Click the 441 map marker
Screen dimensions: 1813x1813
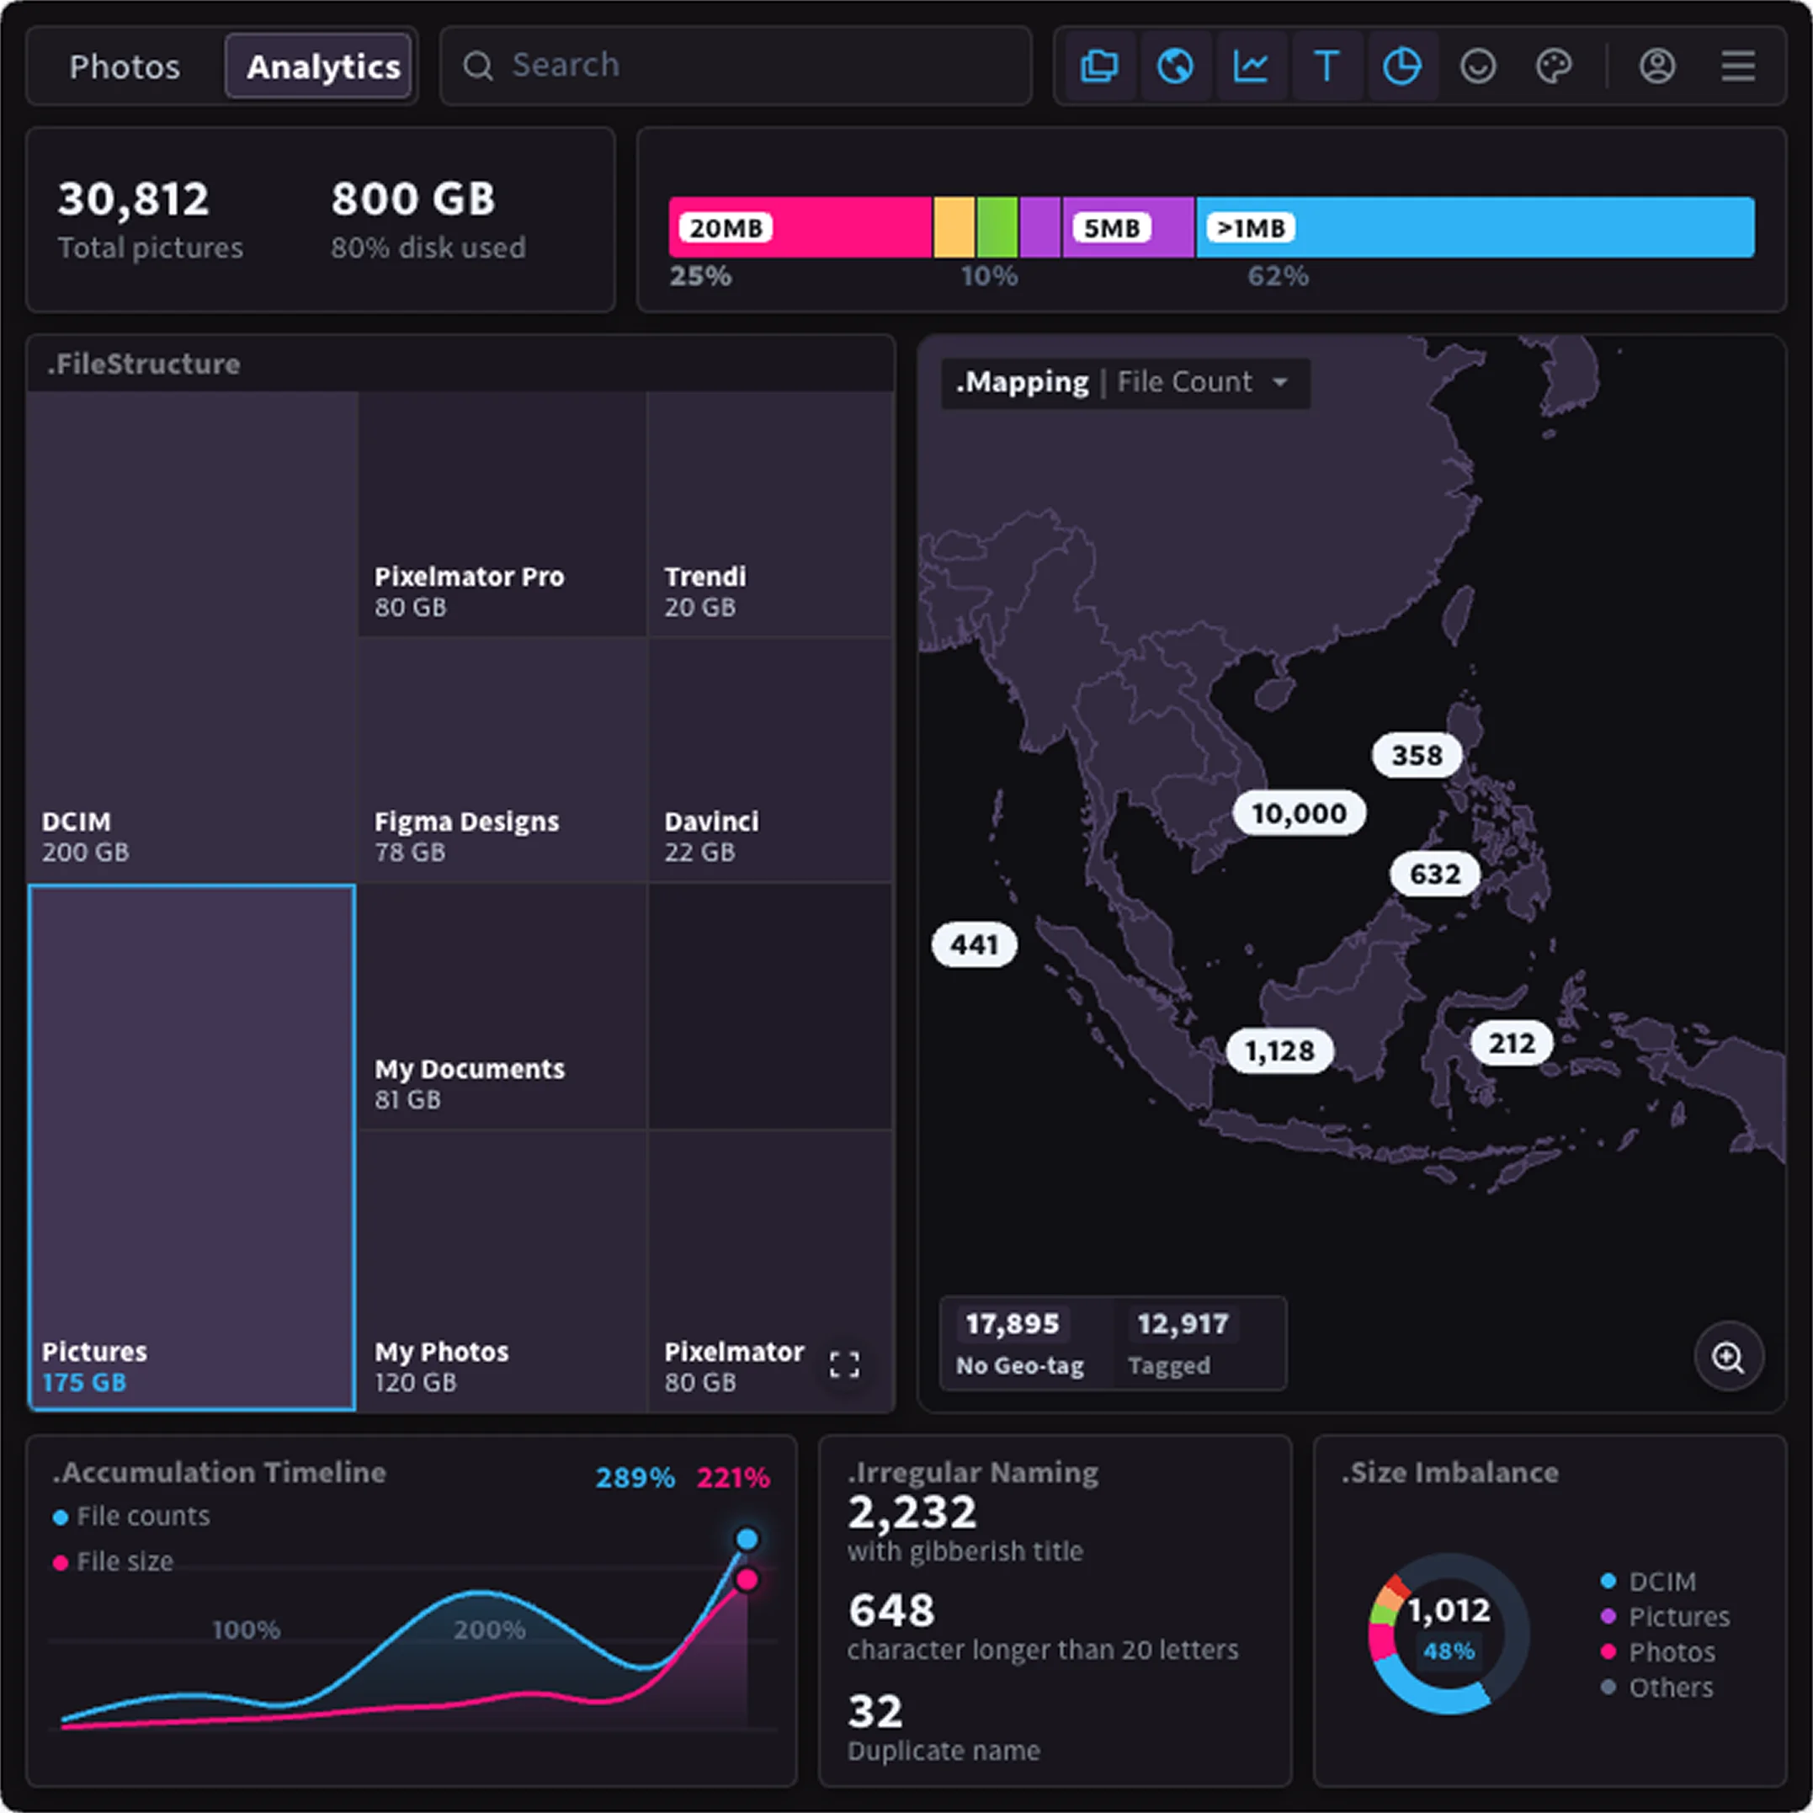coord(974,944)
